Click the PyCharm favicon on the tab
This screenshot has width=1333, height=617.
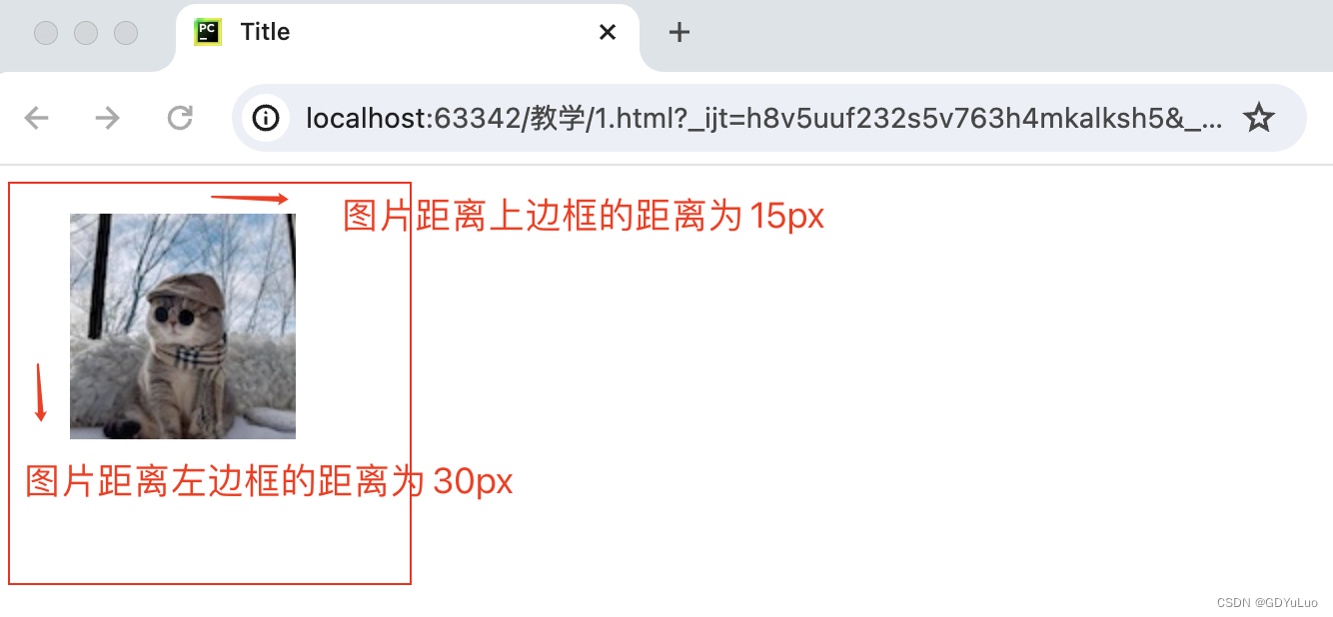tap(208, 32)
